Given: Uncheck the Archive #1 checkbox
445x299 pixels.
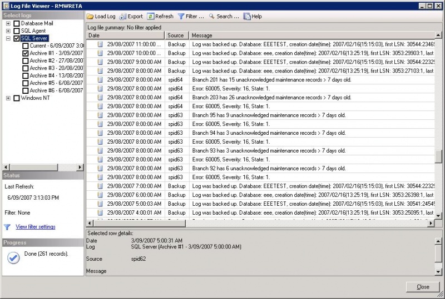Looking at the screenshot, I should [26, 53].
